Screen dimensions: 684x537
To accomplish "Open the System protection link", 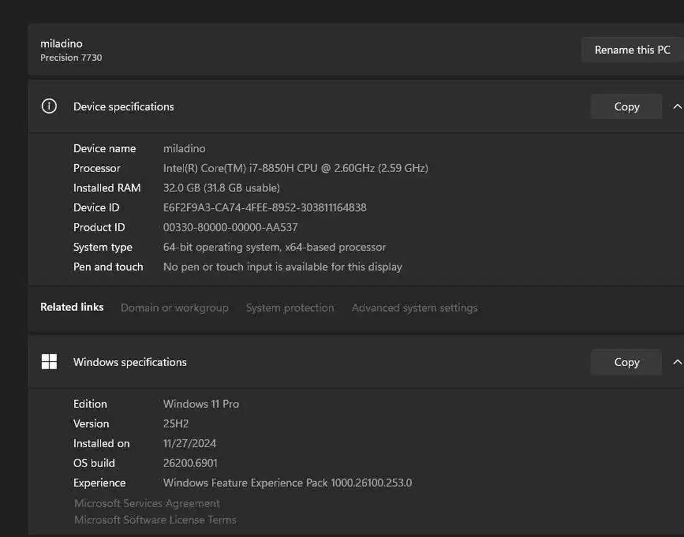I will point(289,308).
